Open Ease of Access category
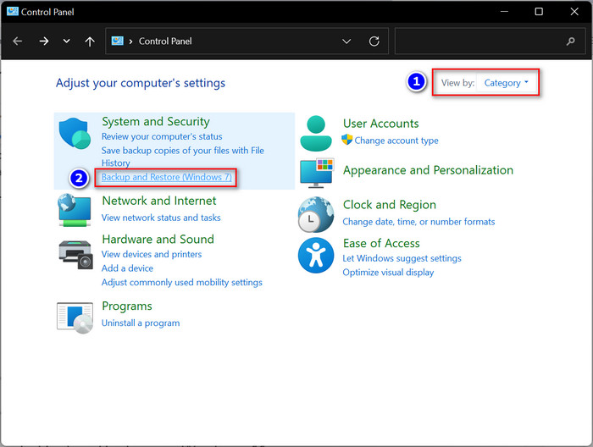Viewport: 593px width, 447px height. coord(381,243)
